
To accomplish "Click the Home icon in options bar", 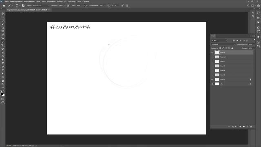I will 4,5.
